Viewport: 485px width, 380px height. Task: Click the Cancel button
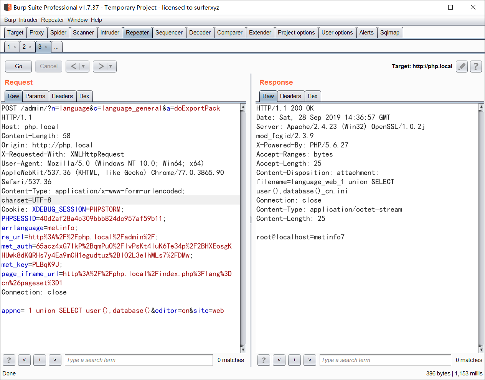point(49,66)
